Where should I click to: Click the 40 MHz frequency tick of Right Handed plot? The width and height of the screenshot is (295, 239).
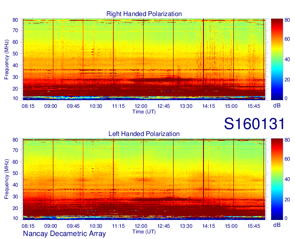[15, 65]
